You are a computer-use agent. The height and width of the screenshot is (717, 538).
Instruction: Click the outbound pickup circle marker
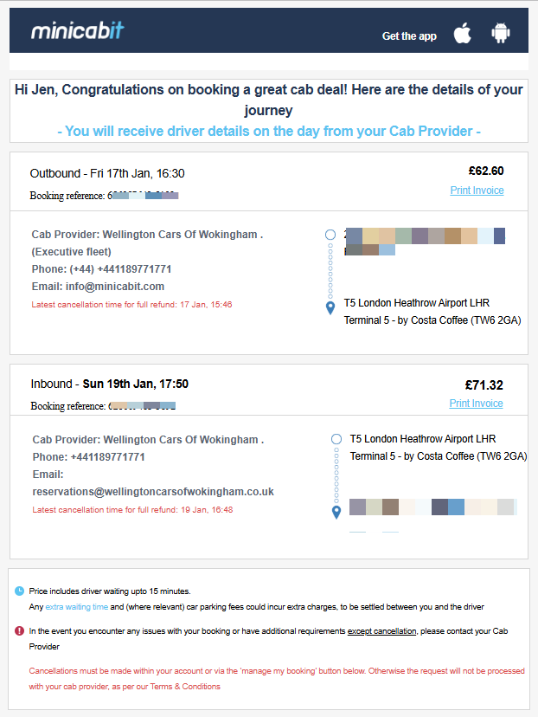330,235
